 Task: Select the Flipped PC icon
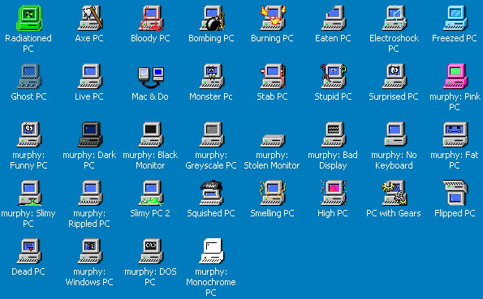[455, 193]
